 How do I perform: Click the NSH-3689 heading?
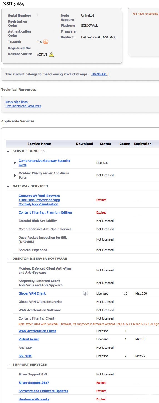(x=14, y=4)
